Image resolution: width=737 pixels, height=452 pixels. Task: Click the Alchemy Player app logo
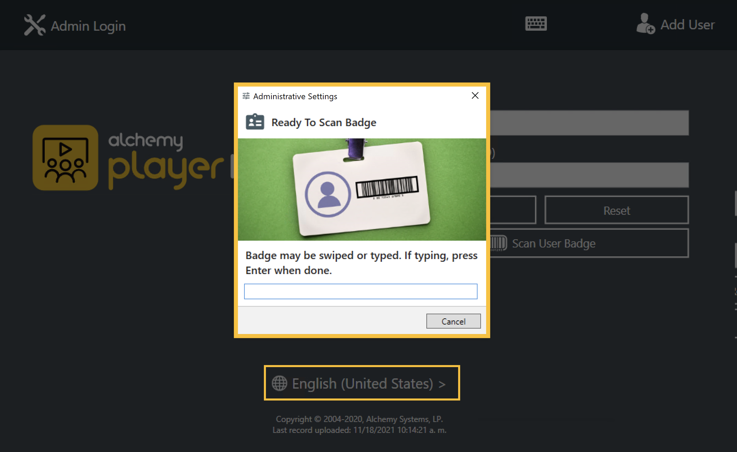(x=65, y=157)
